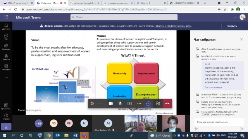Viewport: 248px width, 139px height.
Task: Open the Teams app launcher grid
Action: 6,17
